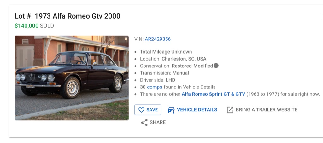
Task: Click the Alfa Romeo car photo thumbnail
Action: tap(72, 78)
